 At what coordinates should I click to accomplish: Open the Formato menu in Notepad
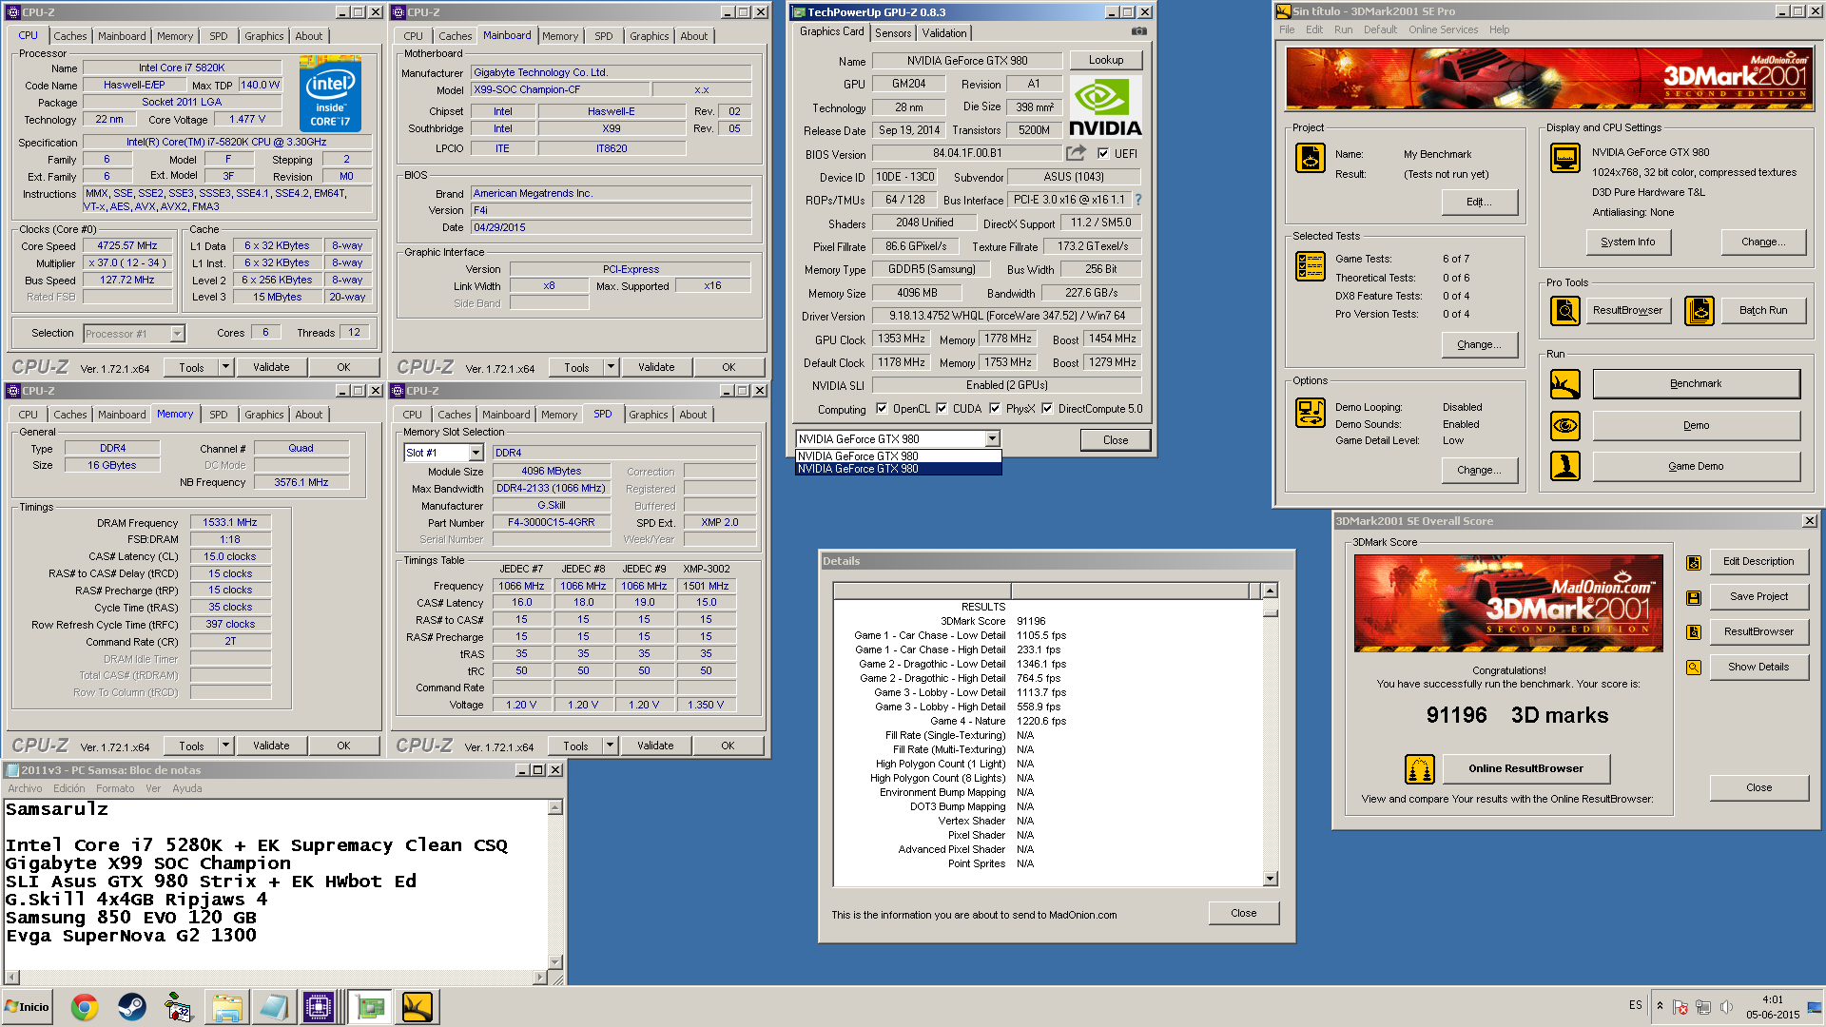coord(115,788)
